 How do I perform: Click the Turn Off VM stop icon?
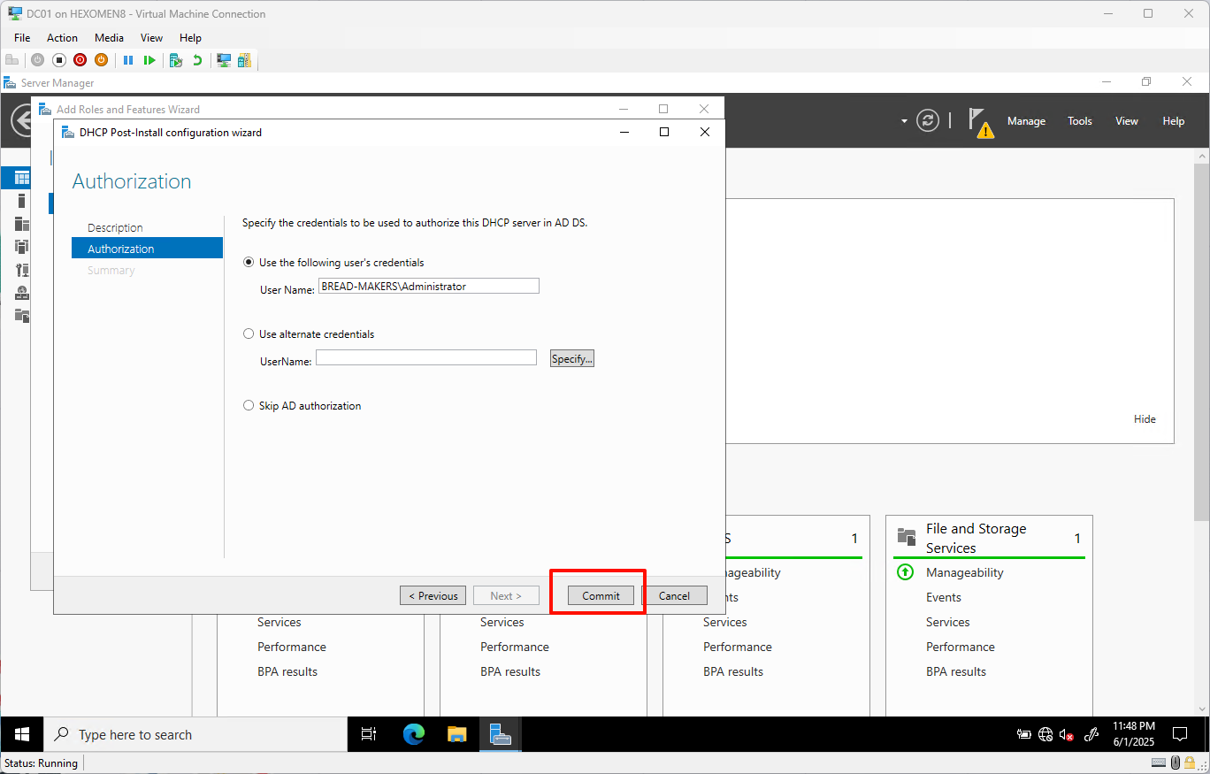[58, 60]
